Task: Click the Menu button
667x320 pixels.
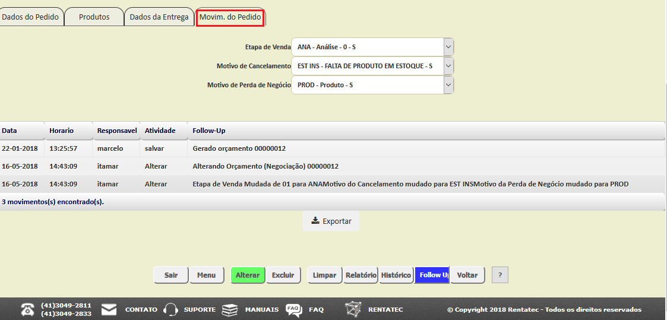Action: click(x=206, y=275)
